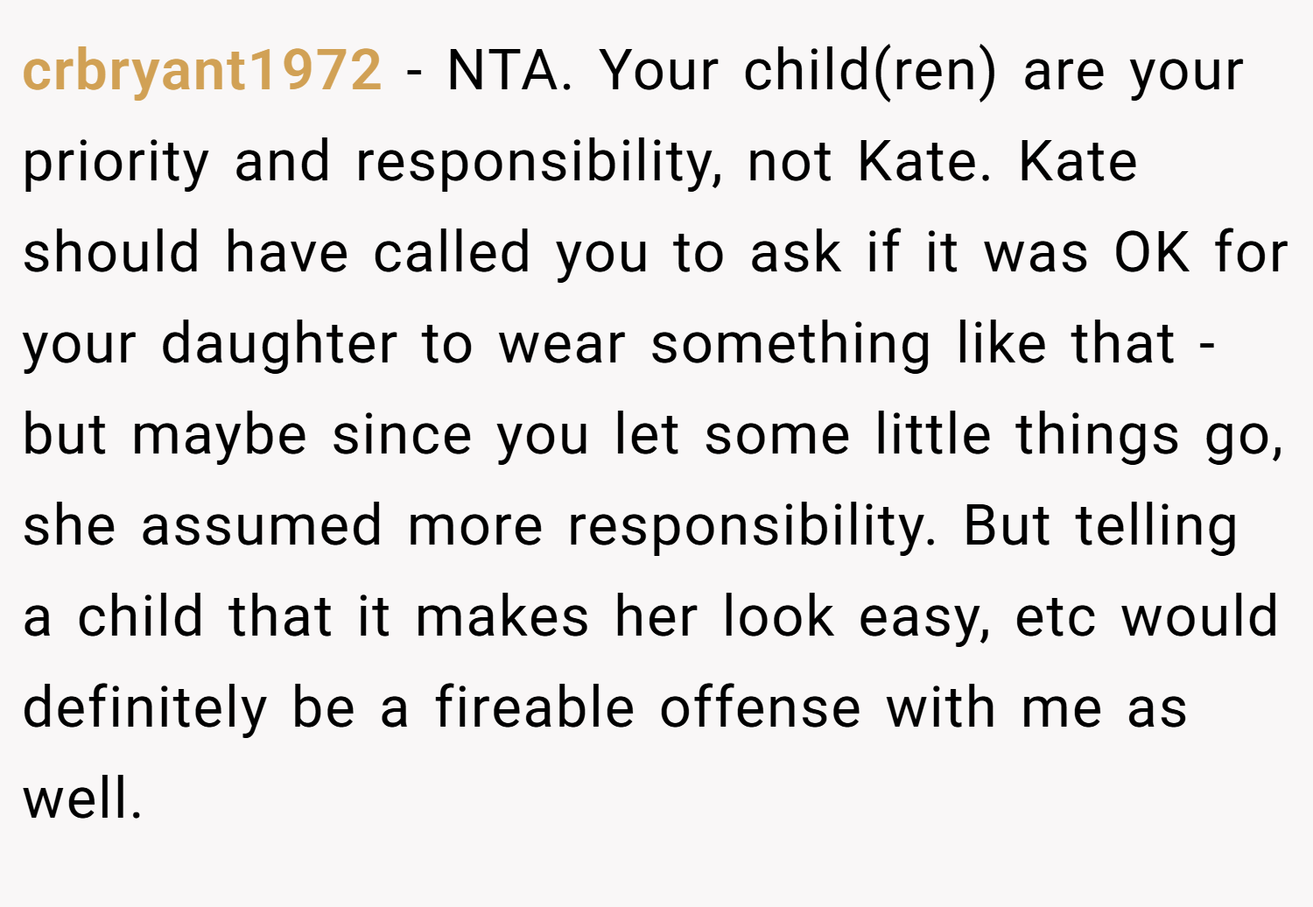This screenshot has height=907, width=1313.
Task: Click the word child(ren) in first line
Action: (870, 71)
